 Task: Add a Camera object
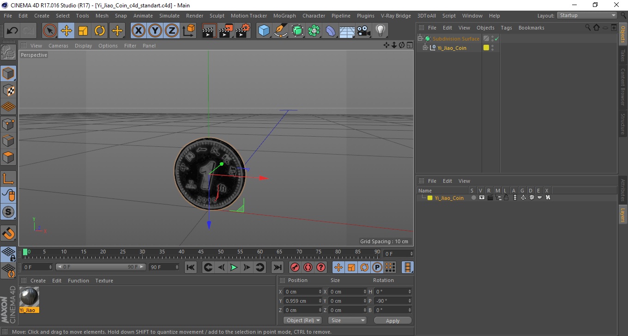(x=363, y=31)
